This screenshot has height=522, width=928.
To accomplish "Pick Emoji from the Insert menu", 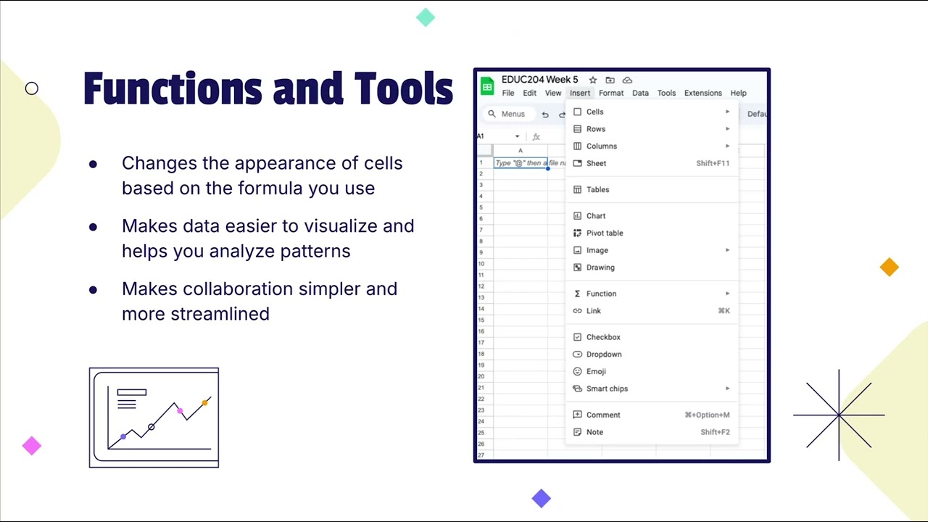I will tap(652, 371).
